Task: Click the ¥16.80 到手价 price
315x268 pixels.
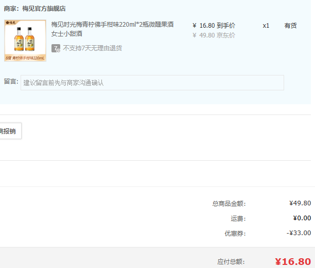Action: 214,26
